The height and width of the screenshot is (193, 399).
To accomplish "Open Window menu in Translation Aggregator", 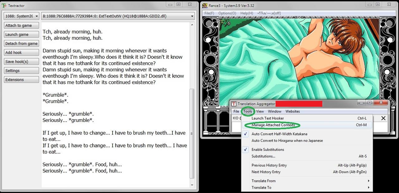I will pyautogui.click(x=275, y=111).
